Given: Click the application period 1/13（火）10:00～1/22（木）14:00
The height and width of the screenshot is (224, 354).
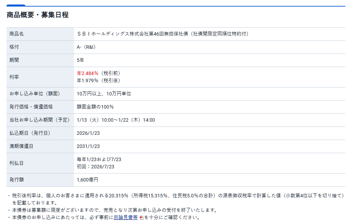Looking at the screenshot, I should (115, 120).
